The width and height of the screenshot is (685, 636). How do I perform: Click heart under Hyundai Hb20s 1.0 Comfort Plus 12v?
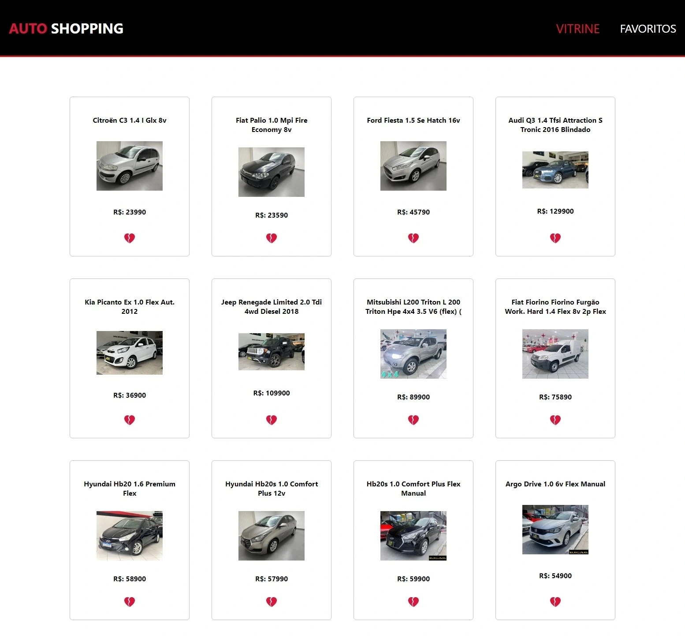pos(272,602)
